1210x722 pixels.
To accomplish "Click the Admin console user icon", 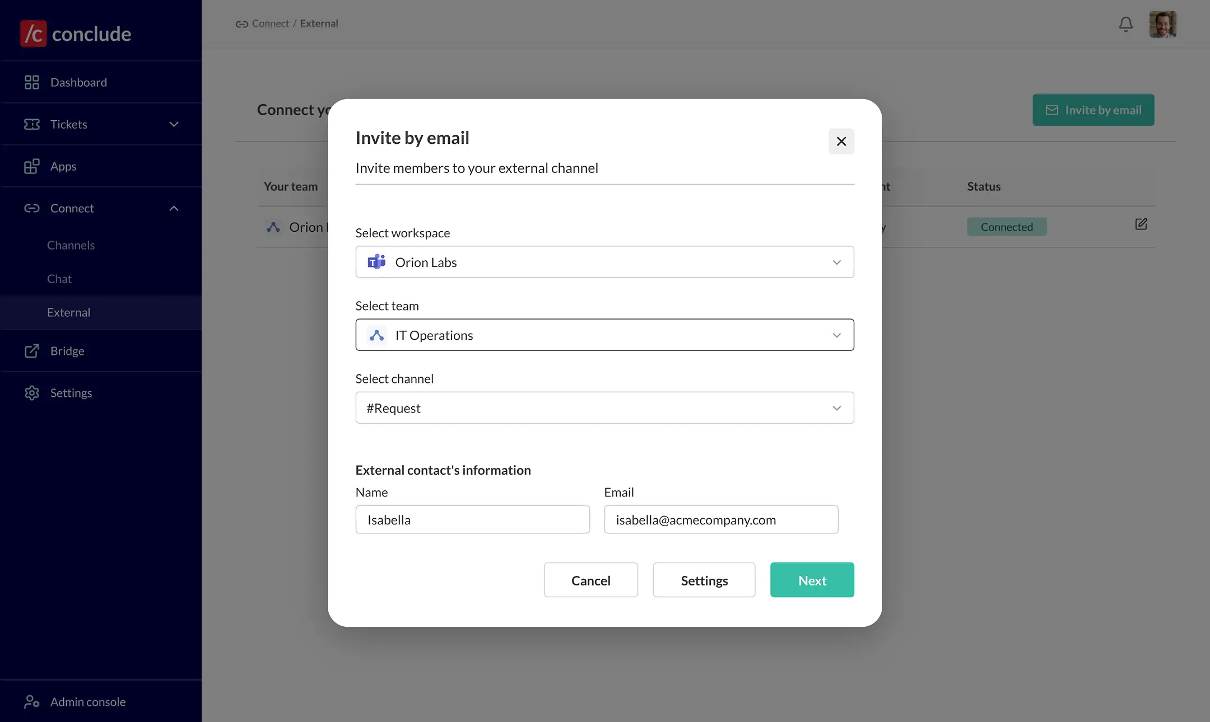I will pos(32,702).
